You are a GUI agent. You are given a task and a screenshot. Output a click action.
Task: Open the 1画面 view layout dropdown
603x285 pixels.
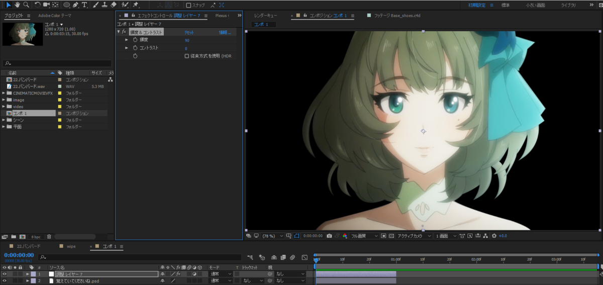point(446,236)
